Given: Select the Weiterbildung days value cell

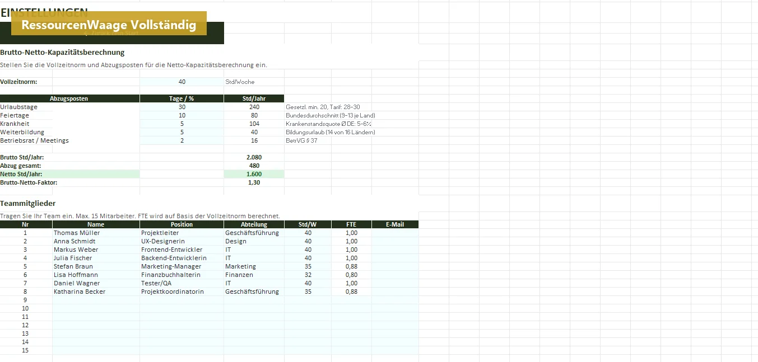Looking at the screenshot, I should pos(182,132).
